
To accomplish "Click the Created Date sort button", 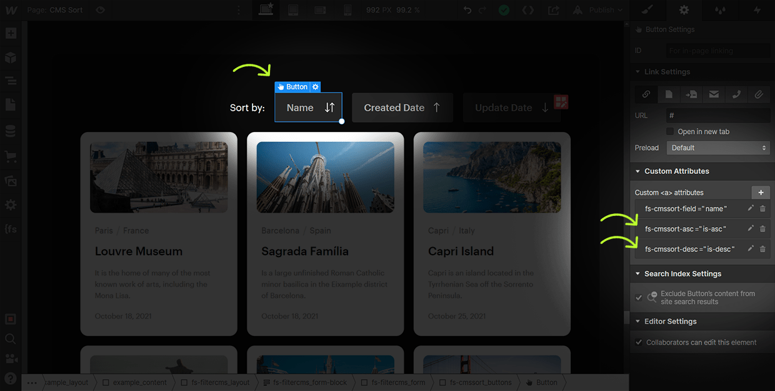I will [402, 108].
